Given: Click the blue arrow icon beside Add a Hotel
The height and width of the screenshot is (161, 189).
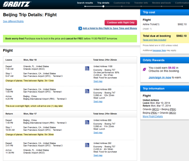Looking at the screenshot, I should [80, 28].
